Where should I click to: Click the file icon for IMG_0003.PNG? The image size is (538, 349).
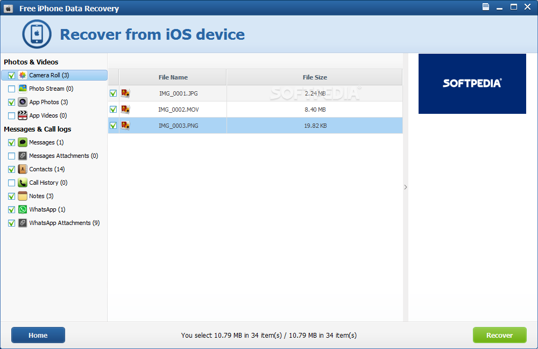[x=125, y=125]
